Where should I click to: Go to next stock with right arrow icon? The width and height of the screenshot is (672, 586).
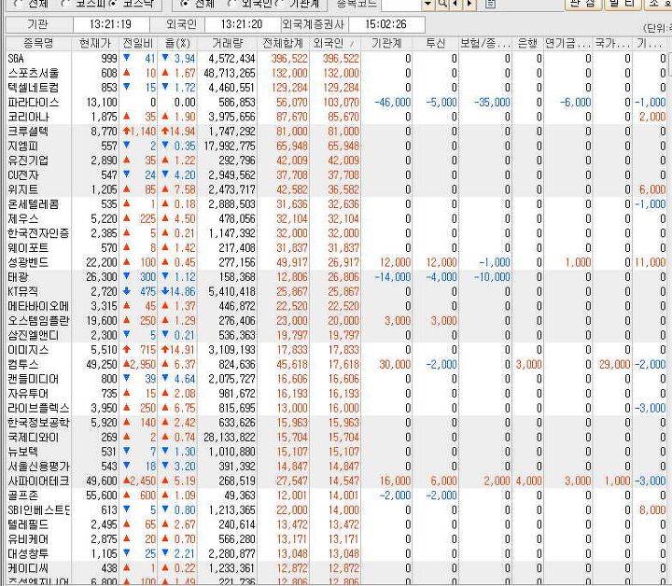[x=469, y=4]
